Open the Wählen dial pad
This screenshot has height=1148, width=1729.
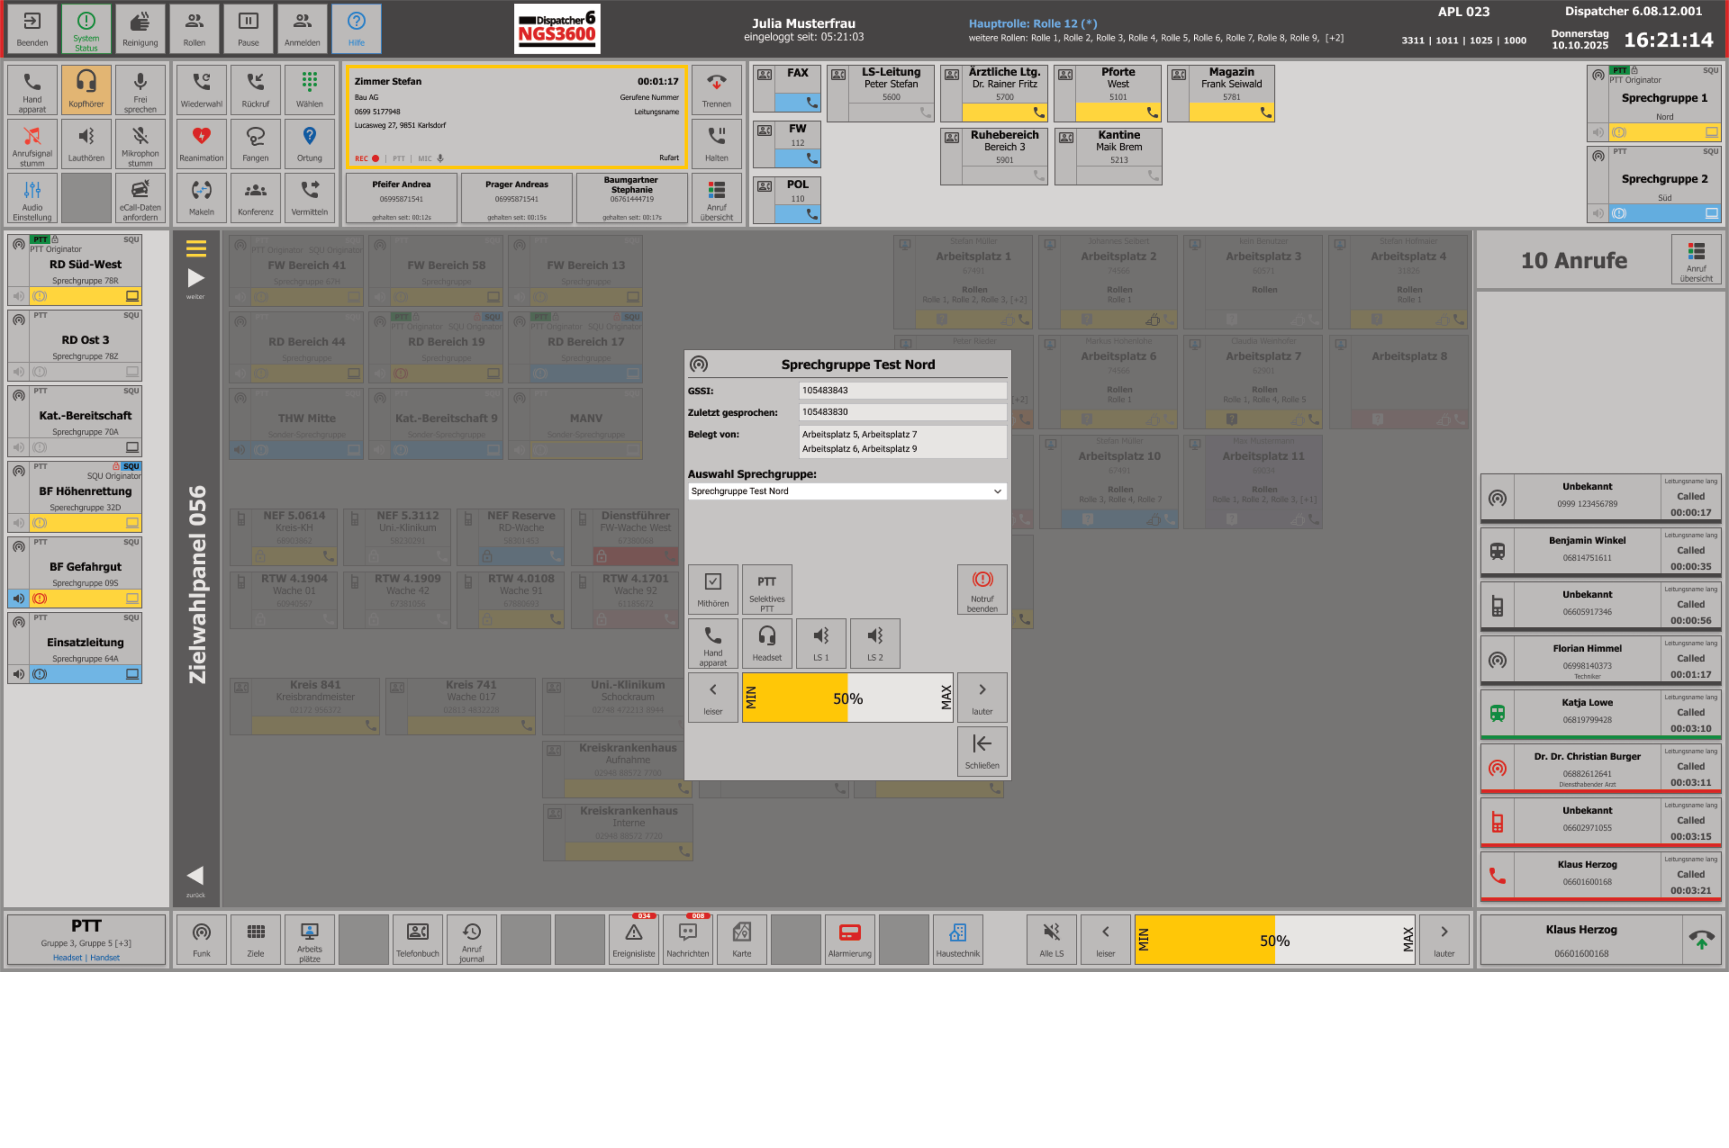coord(309,89)
